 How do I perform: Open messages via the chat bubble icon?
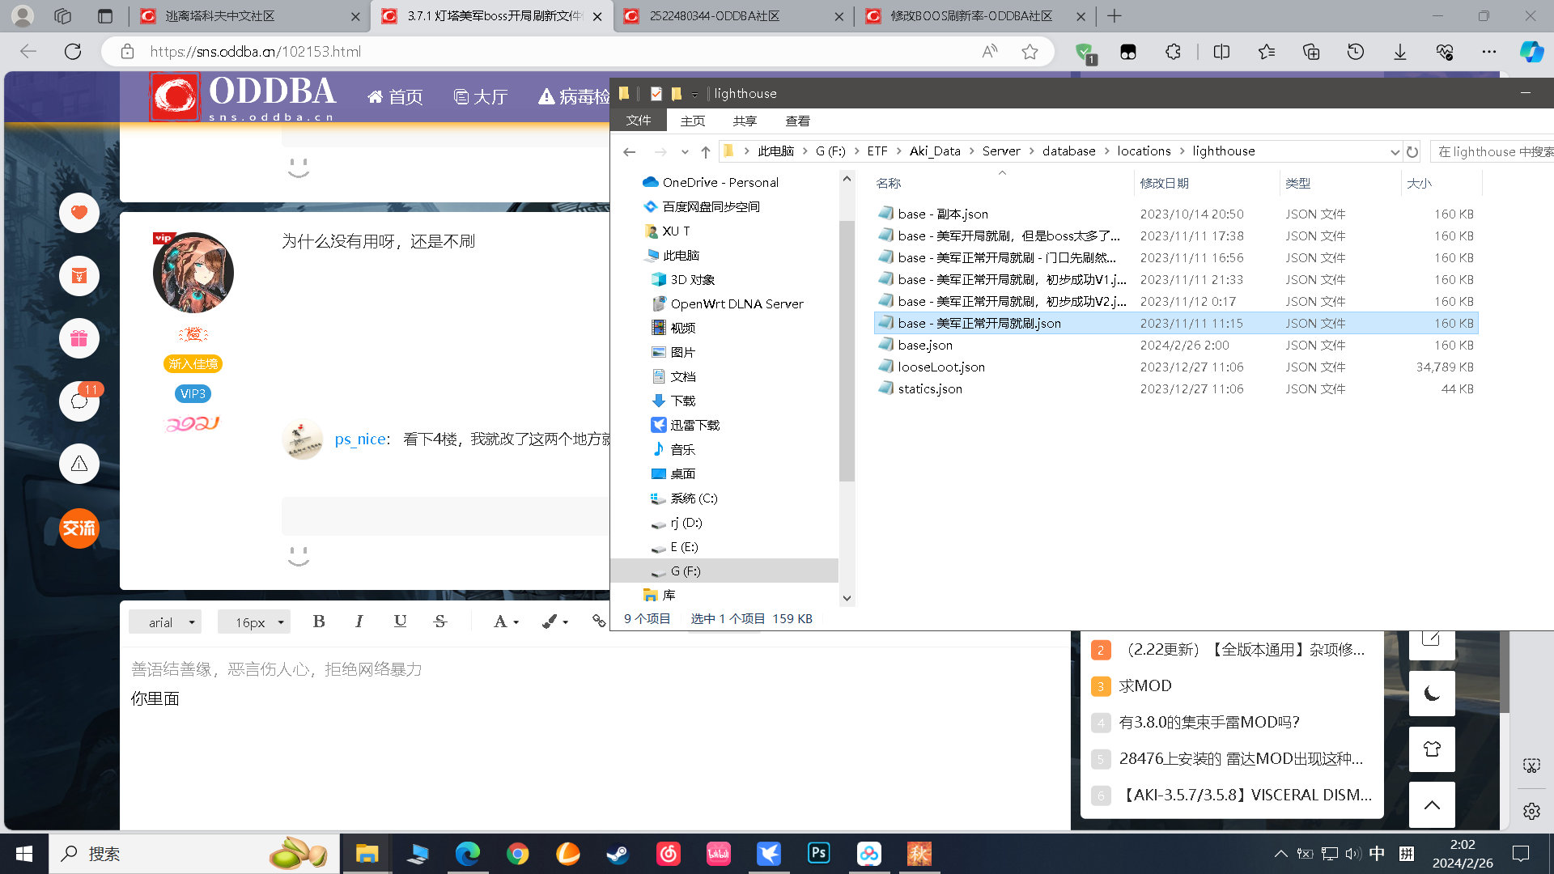point(79,401)
